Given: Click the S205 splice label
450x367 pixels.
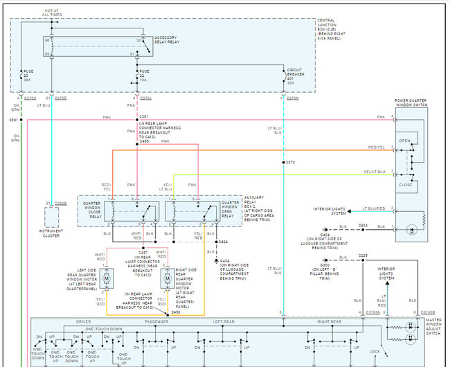Looking at the screenshot, I should [363, 256].
